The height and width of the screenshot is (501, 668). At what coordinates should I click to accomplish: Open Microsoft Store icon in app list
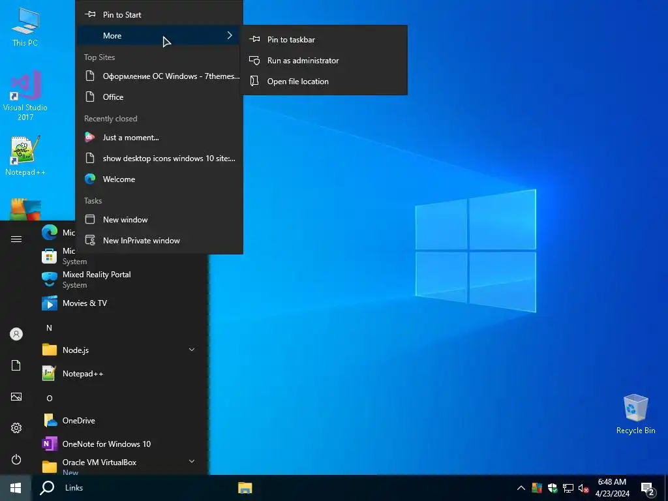[x=50, y=256]
